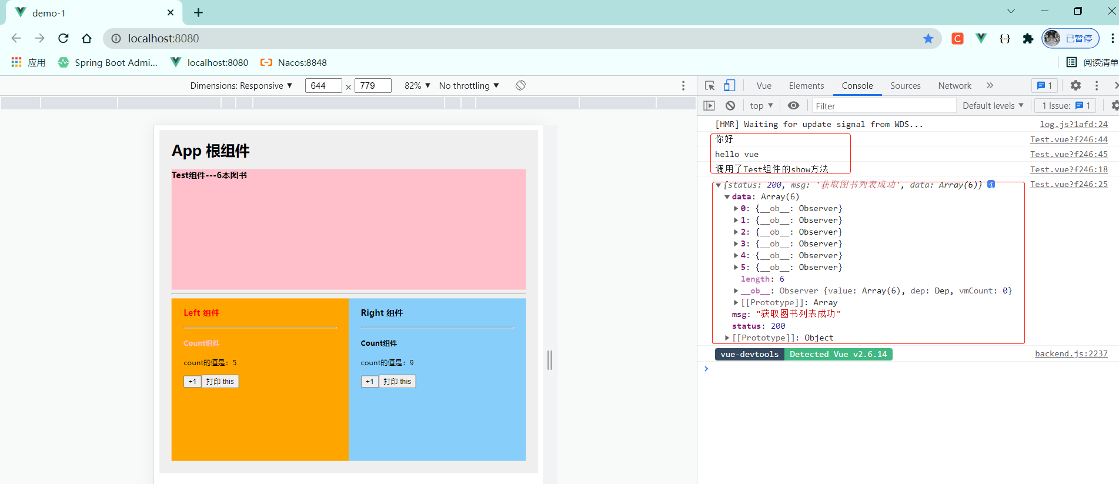Viewport: 1119px width, 484px height.
Task: Open the curly braces JSON extension
Action: coord(1005,38)
